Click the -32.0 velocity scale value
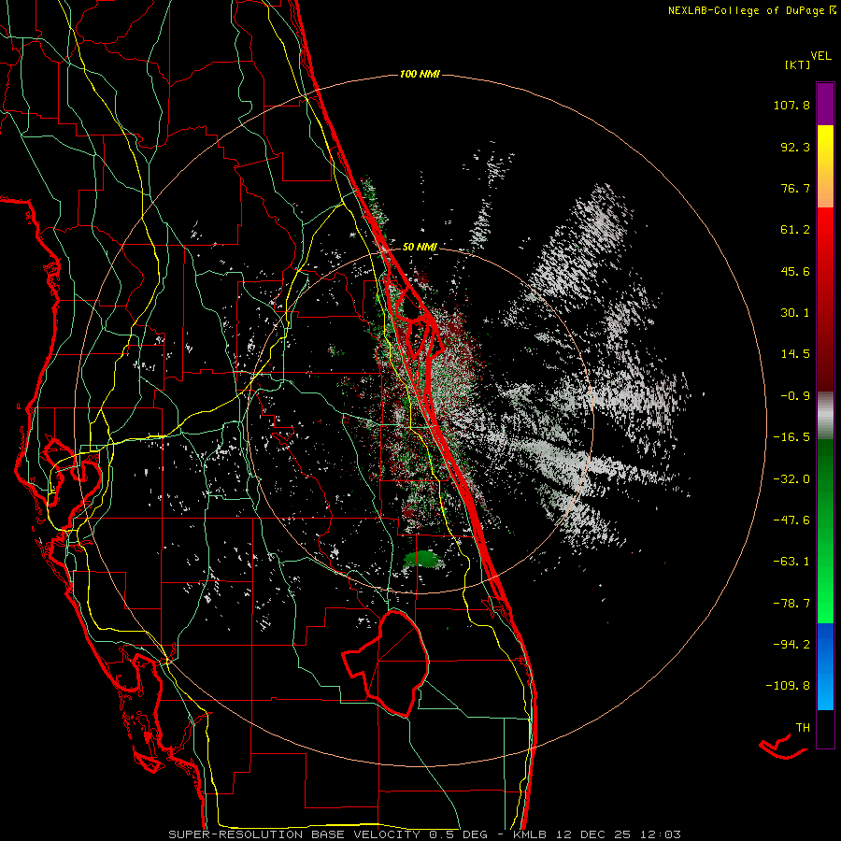The width and height of the screenshot is (841, 841). [x=791, y=479]
